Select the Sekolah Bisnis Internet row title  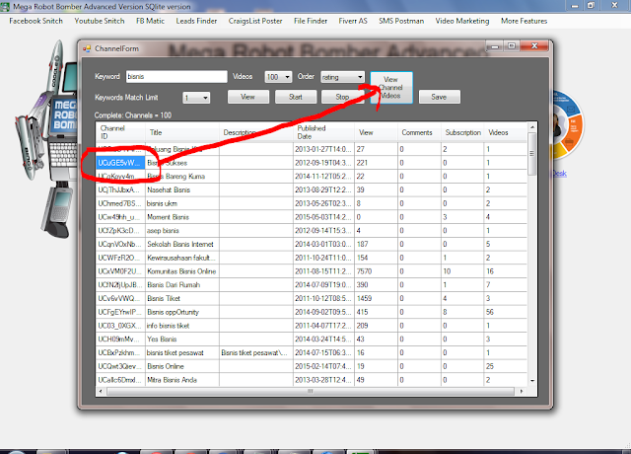[x=180, y=244]
